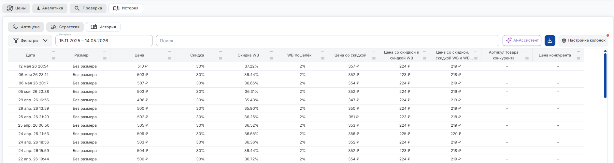The image size is (614, 163).
Task: Open the AI-Ассистент sparkle button
Action: [x=522, y=41]
